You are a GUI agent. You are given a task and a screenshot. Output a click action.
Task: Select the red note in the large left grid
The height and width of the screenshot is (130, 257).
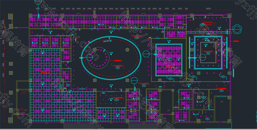[45, 72]
